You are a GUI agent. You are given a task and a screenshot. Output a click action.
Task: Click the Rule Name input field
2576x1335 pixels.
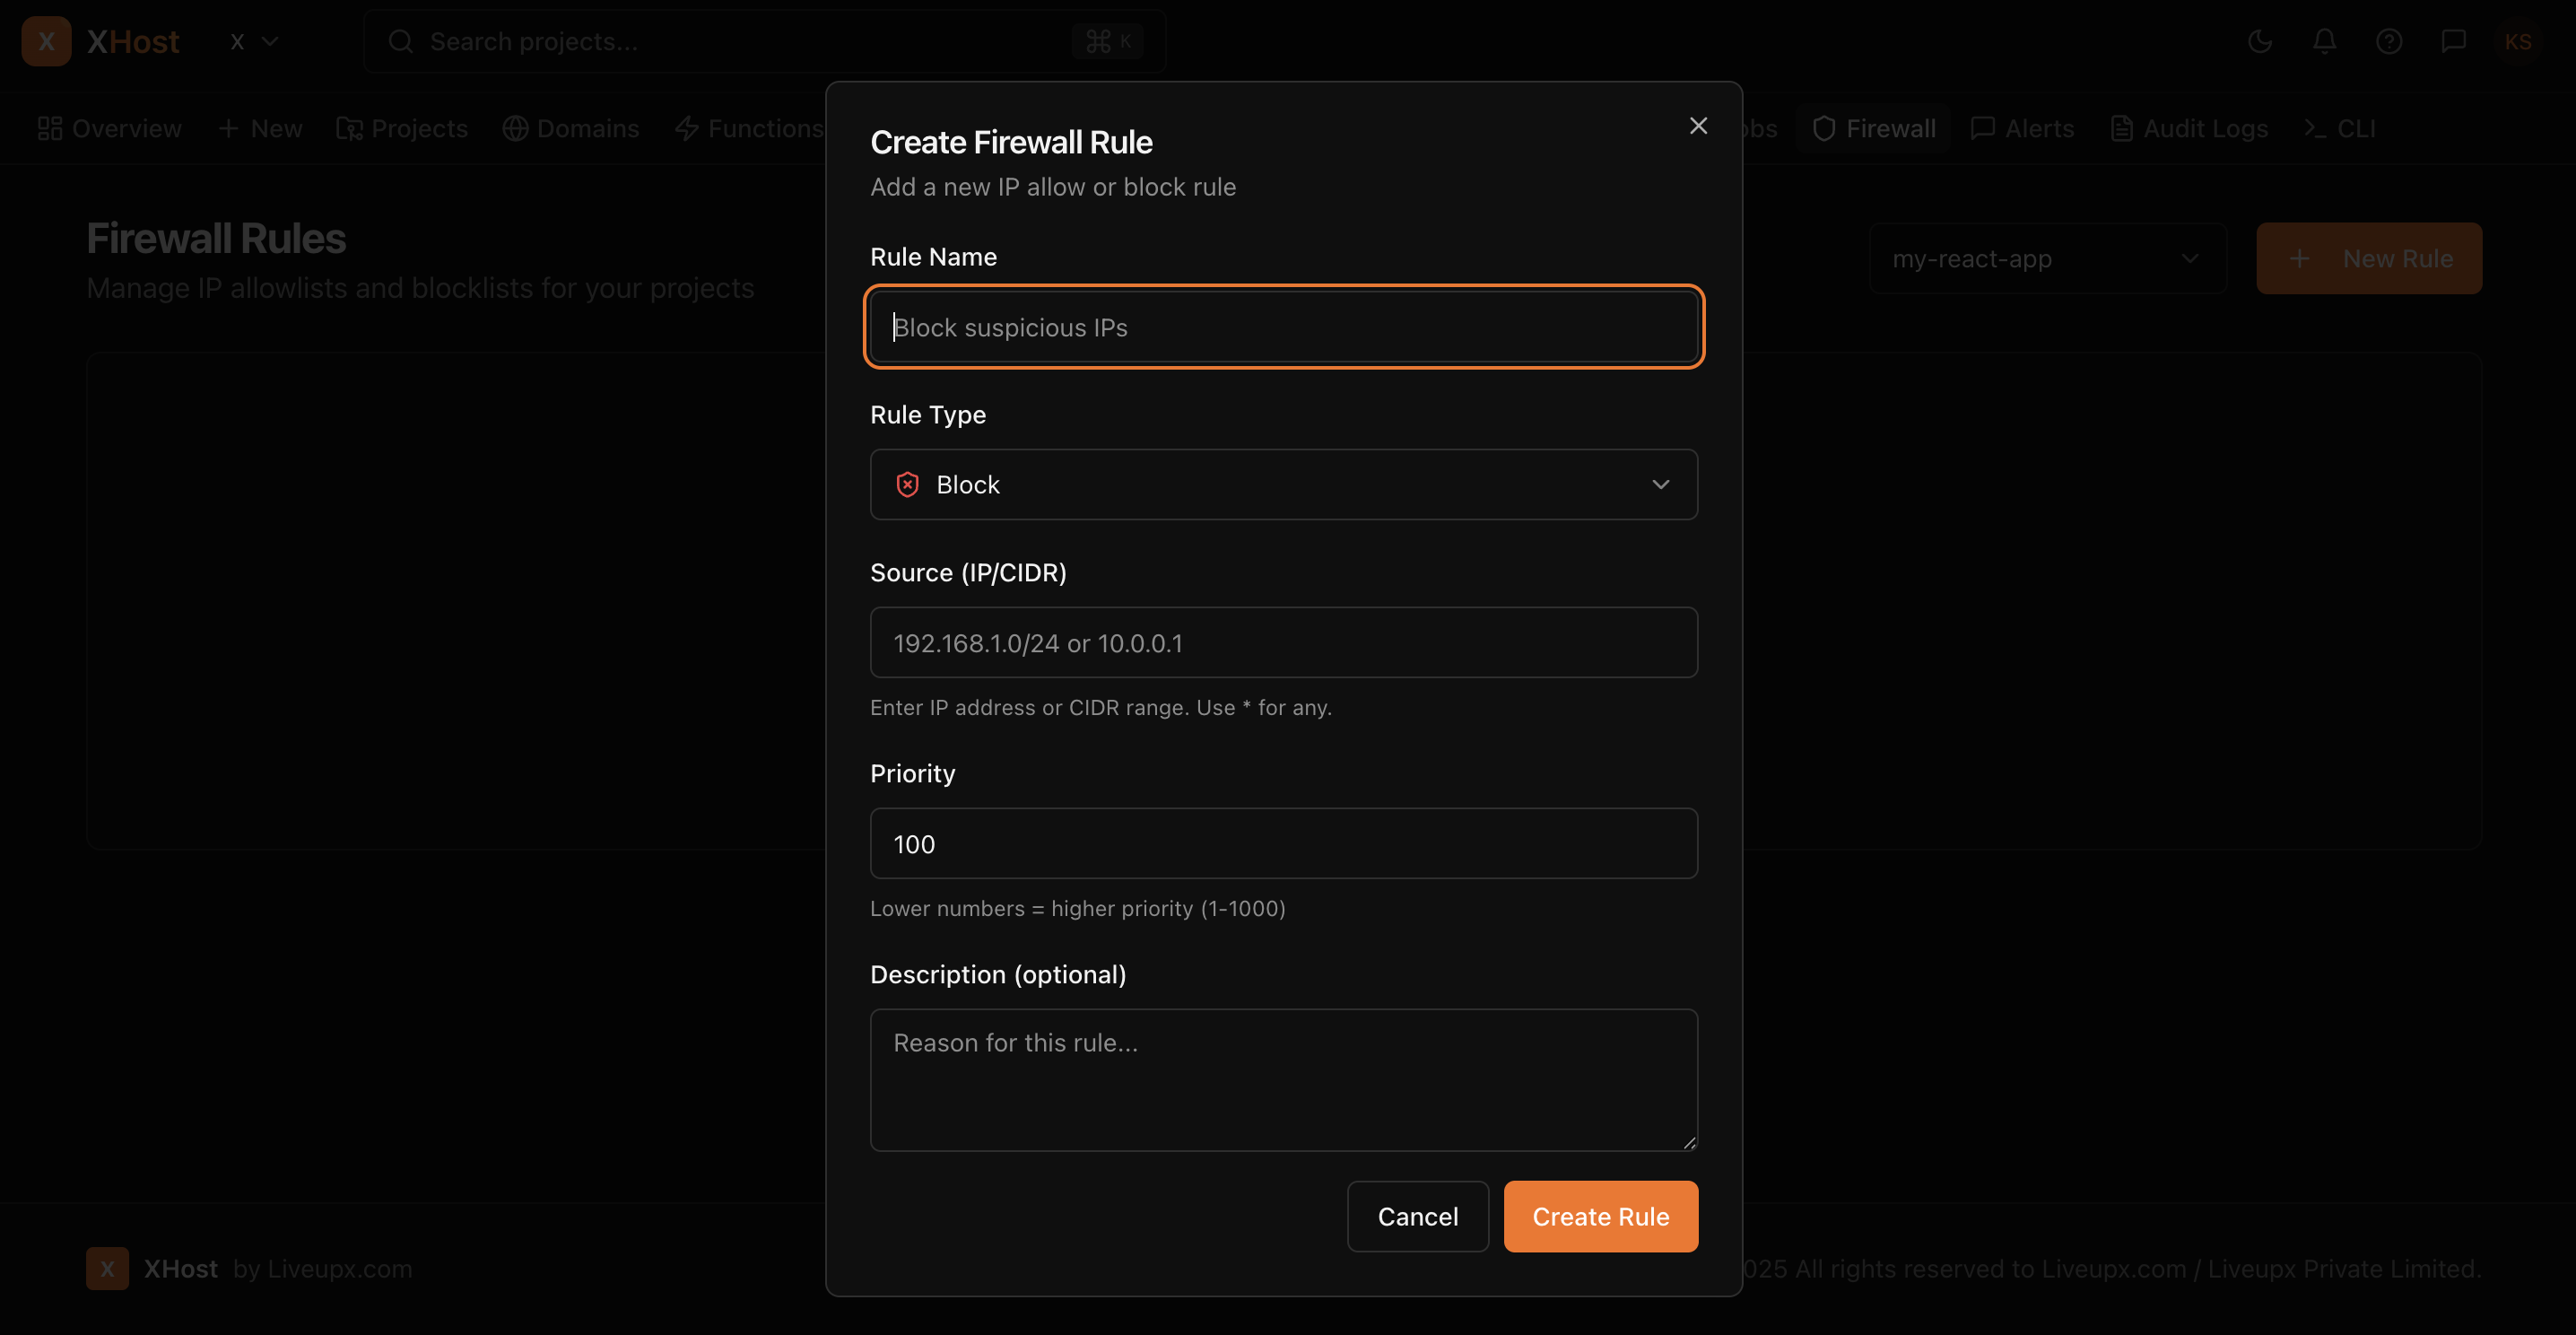click(x=1283, y=327)
